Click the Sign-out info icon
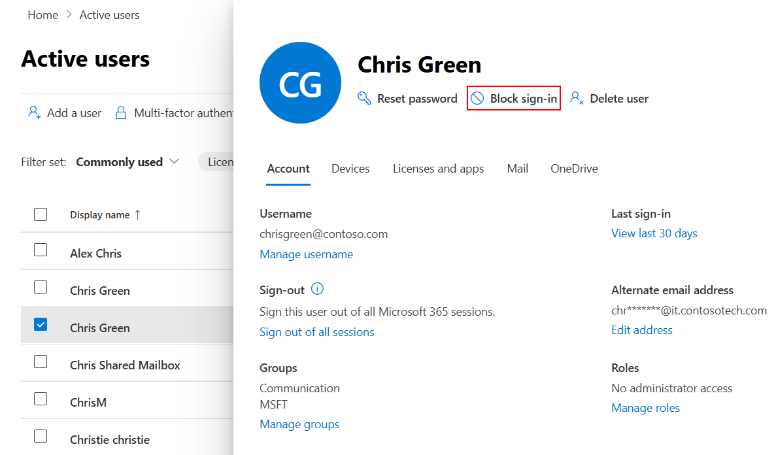 [x=317, y=289]
